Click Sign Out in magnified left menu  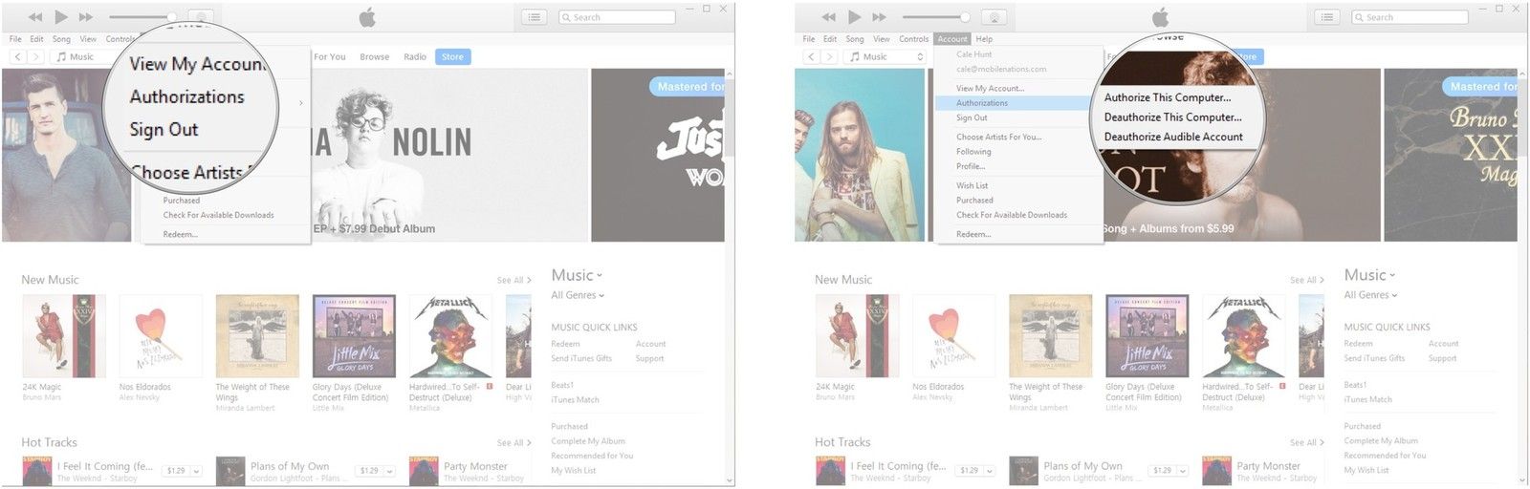(164, 130)
